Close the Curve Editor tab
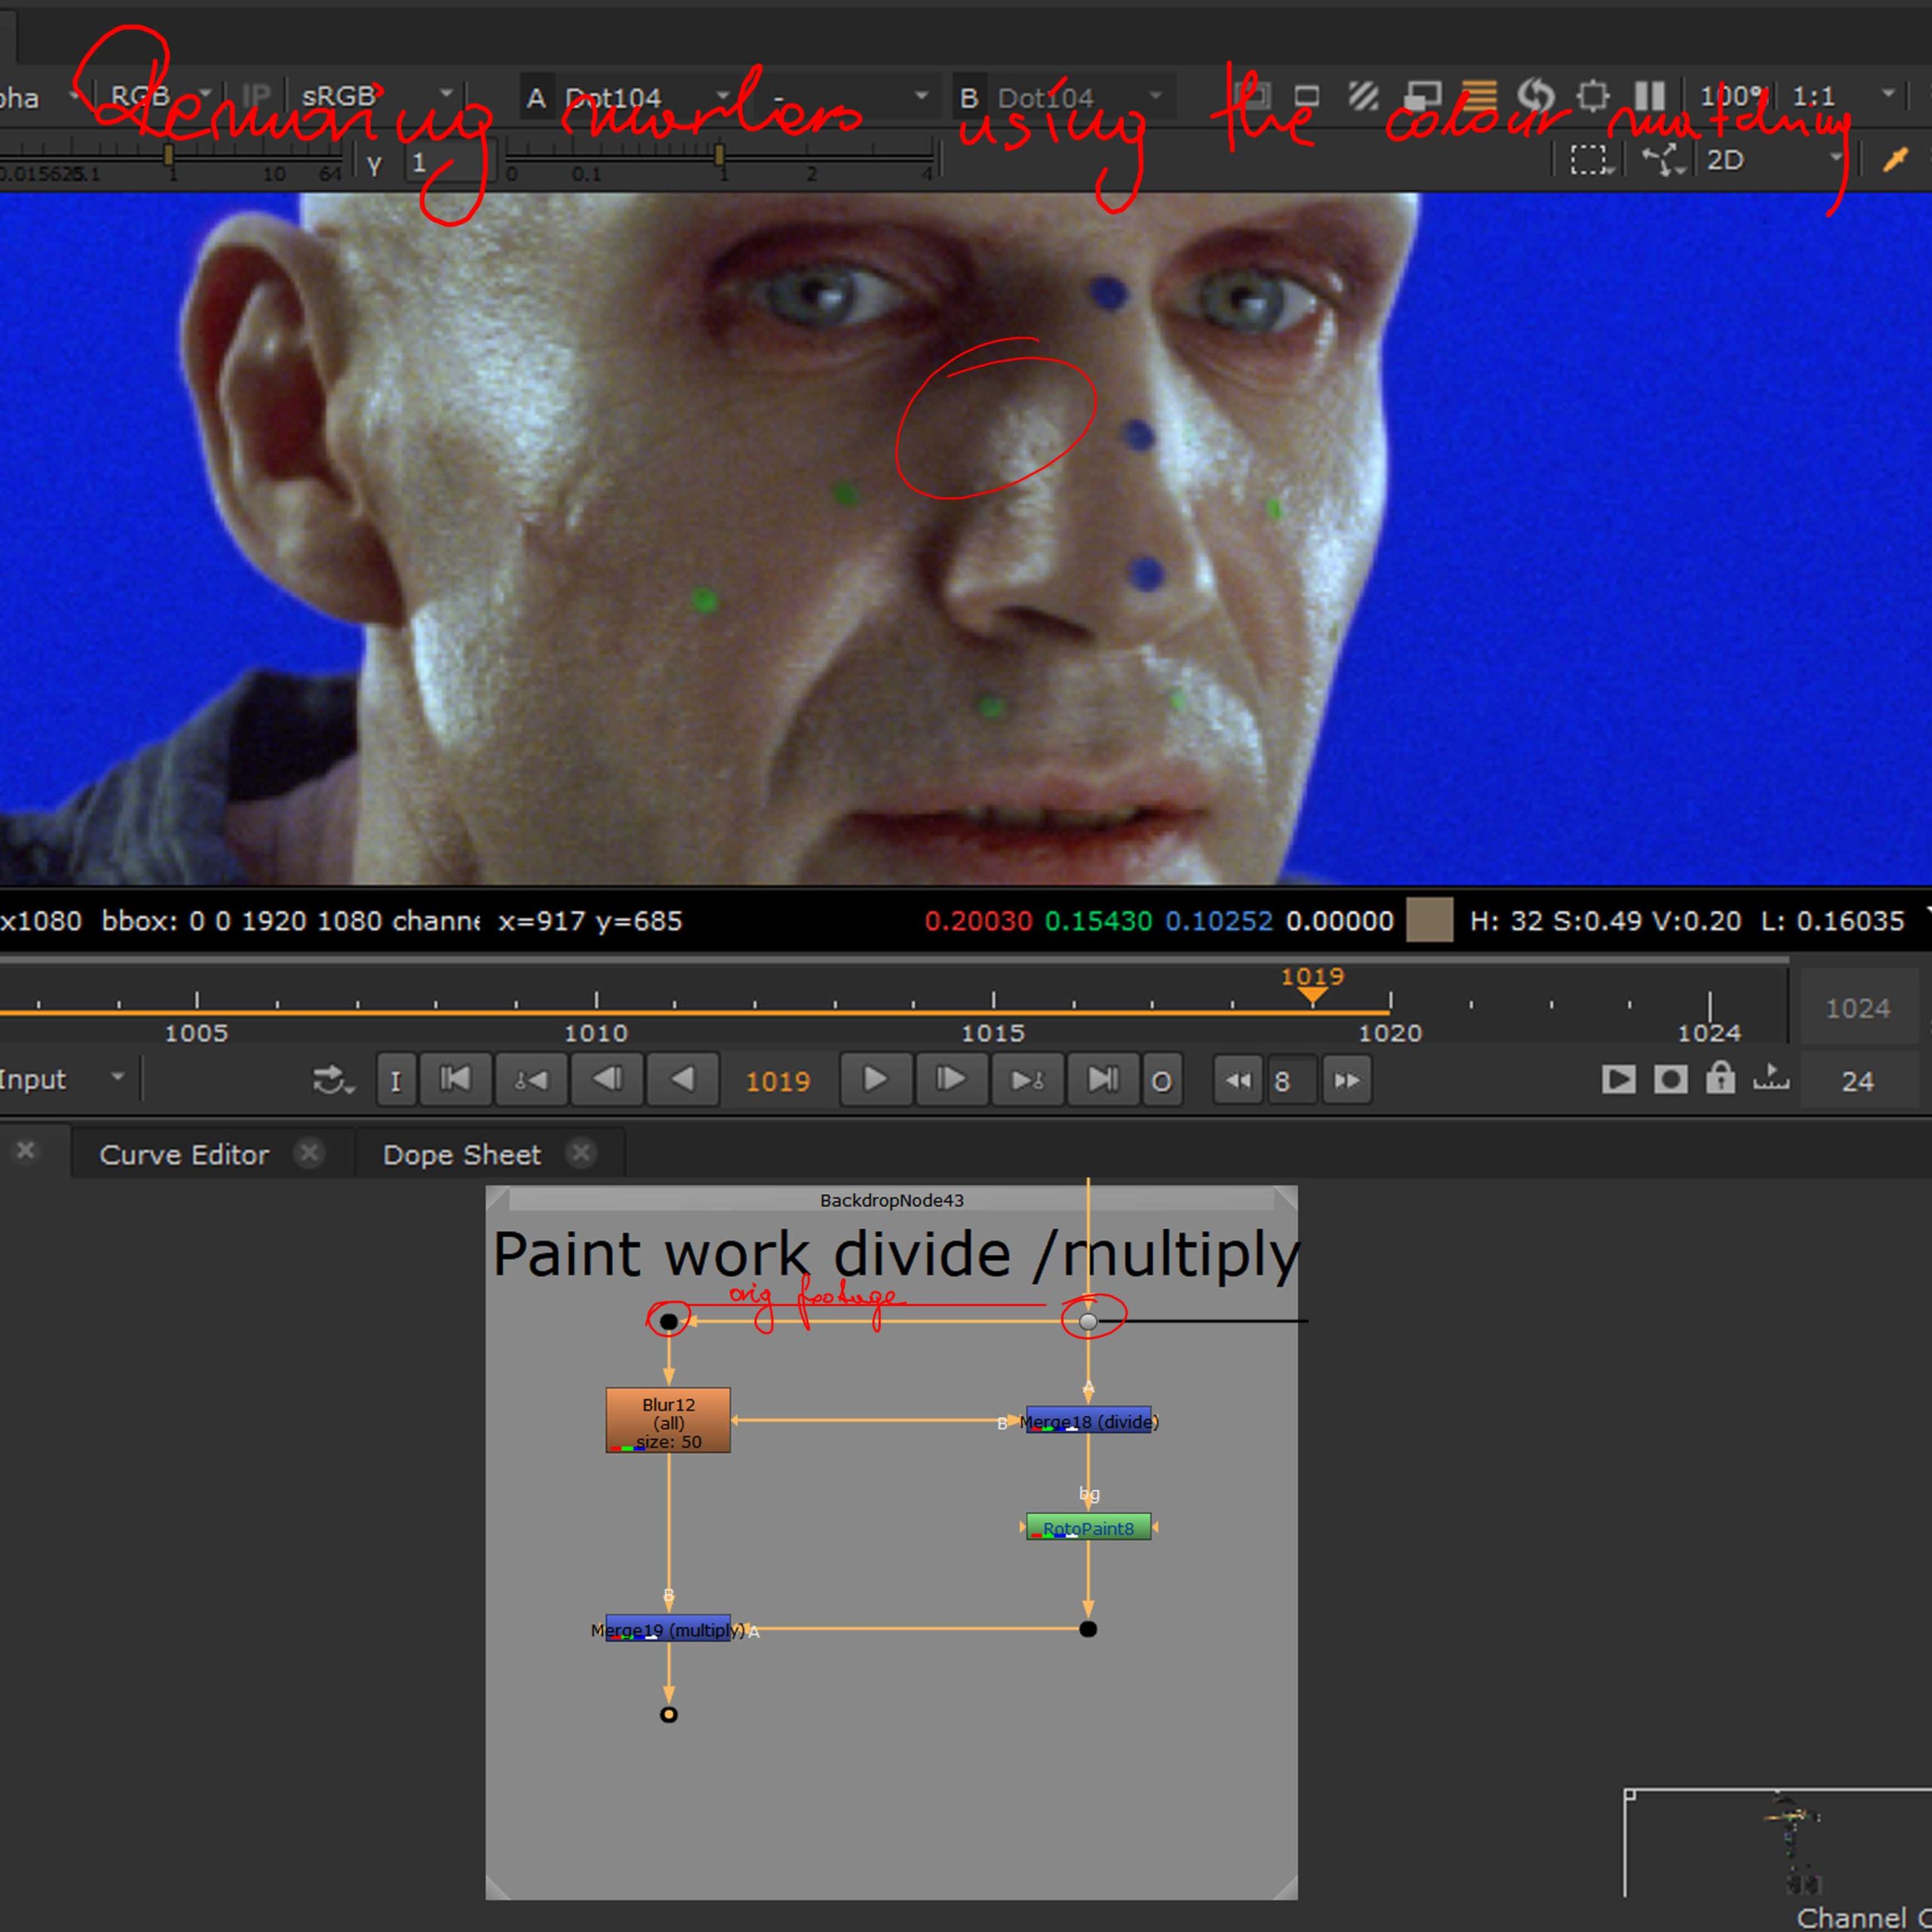 point(310,1153)
